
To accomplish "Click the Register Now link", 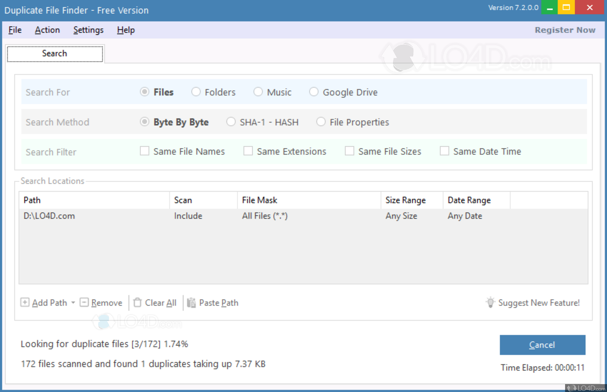I will (565, 30).
